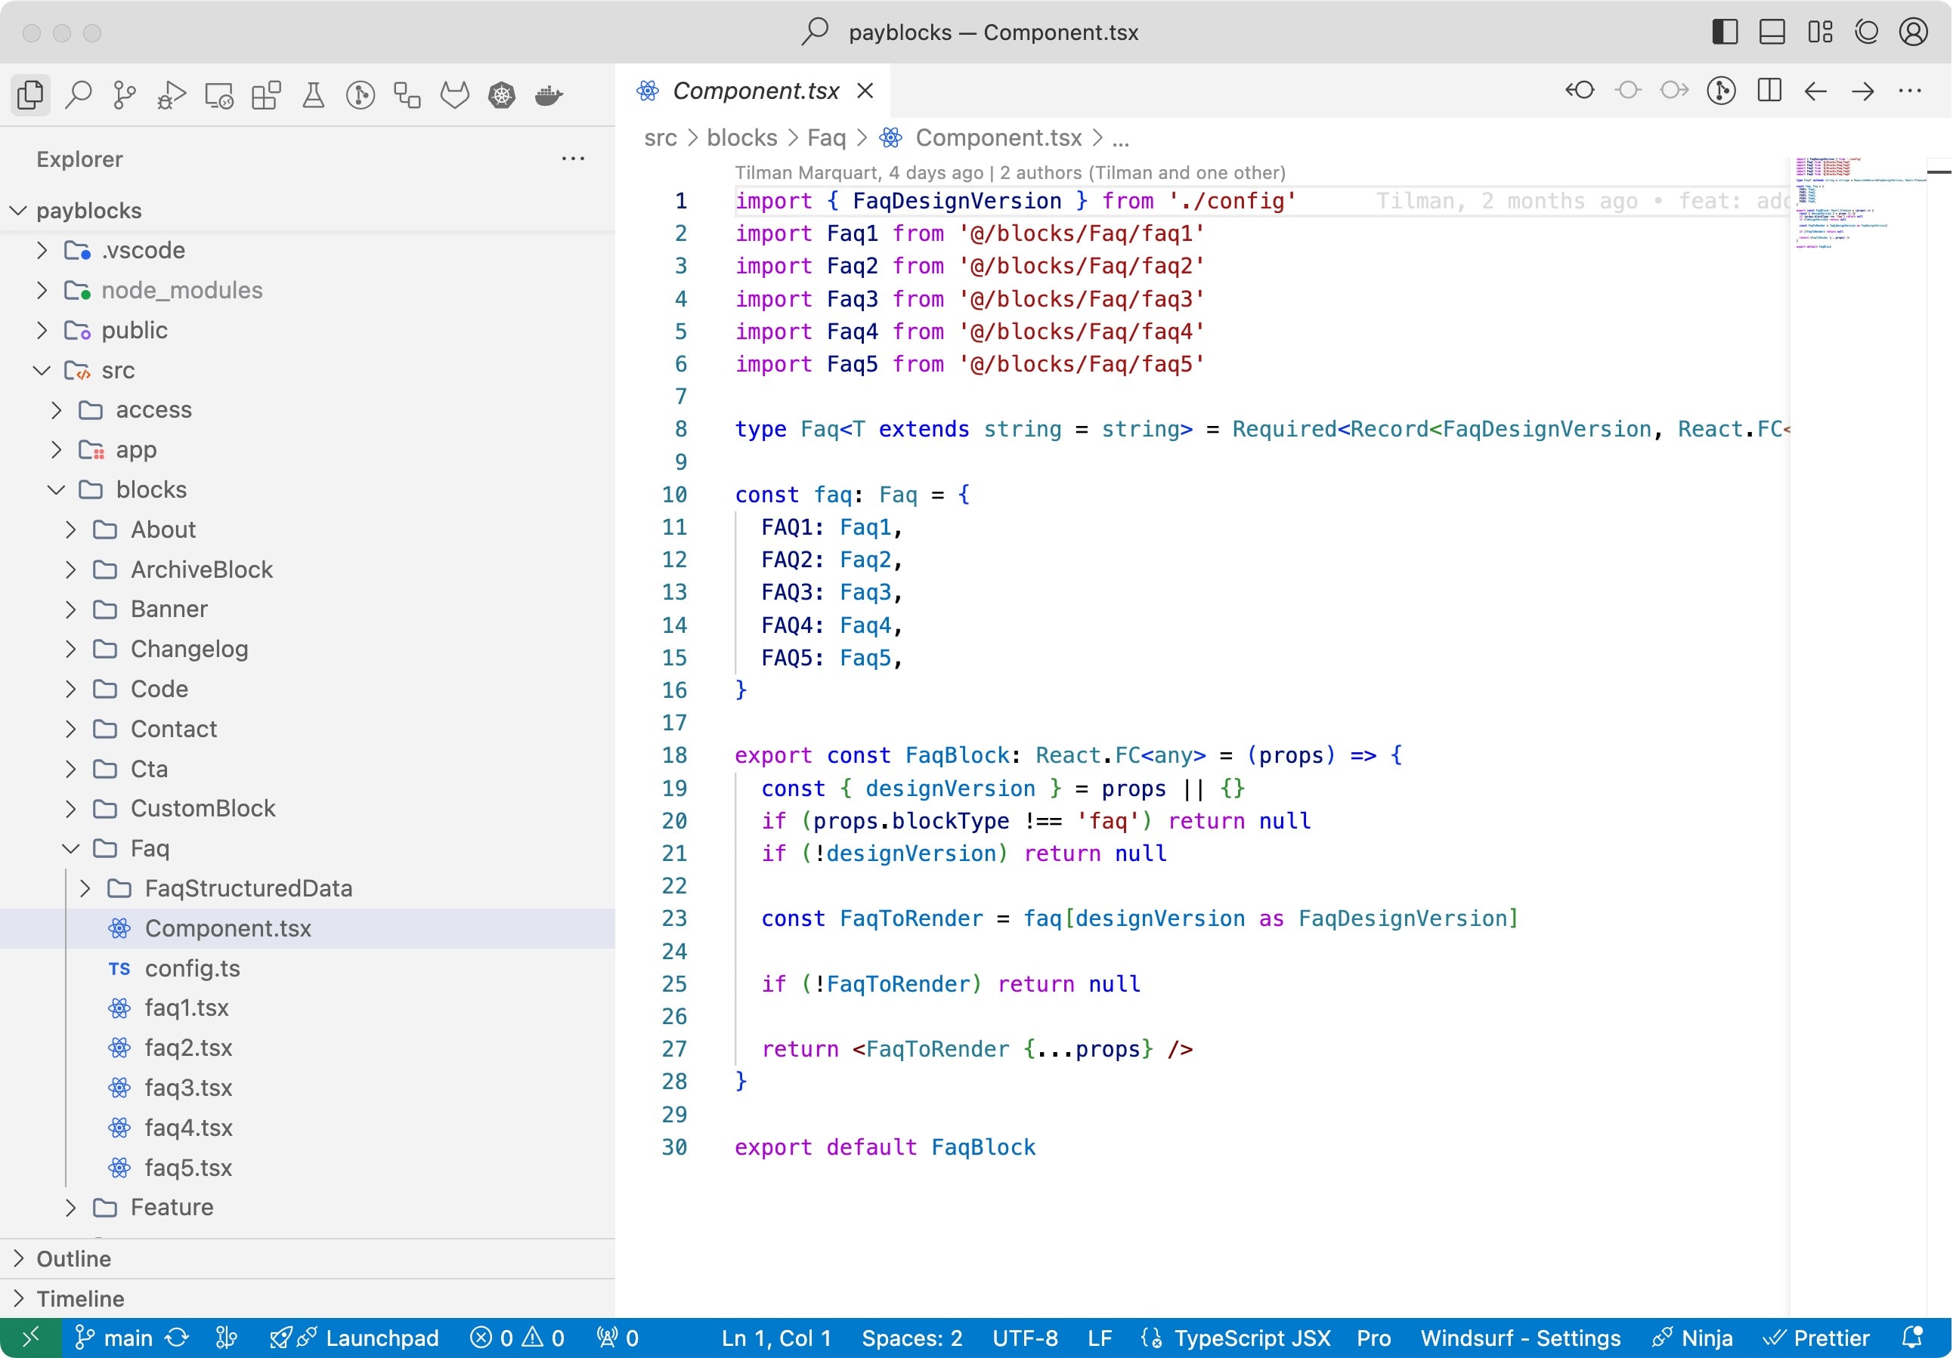
Task: Show errors and warnings count
Action: [x=516, y=1338]
